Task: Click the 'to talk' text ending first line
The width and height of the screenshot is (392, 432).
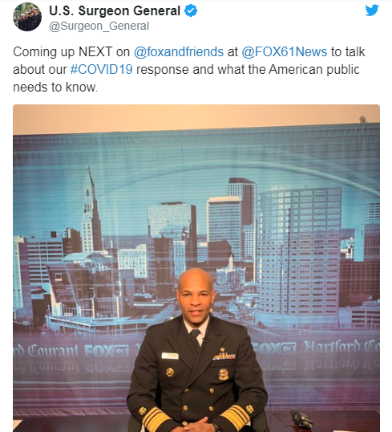Action: click(x=348, y=52)
